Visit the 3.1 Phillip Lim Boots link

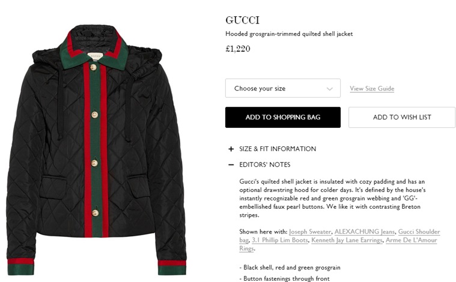pos(280,240)
